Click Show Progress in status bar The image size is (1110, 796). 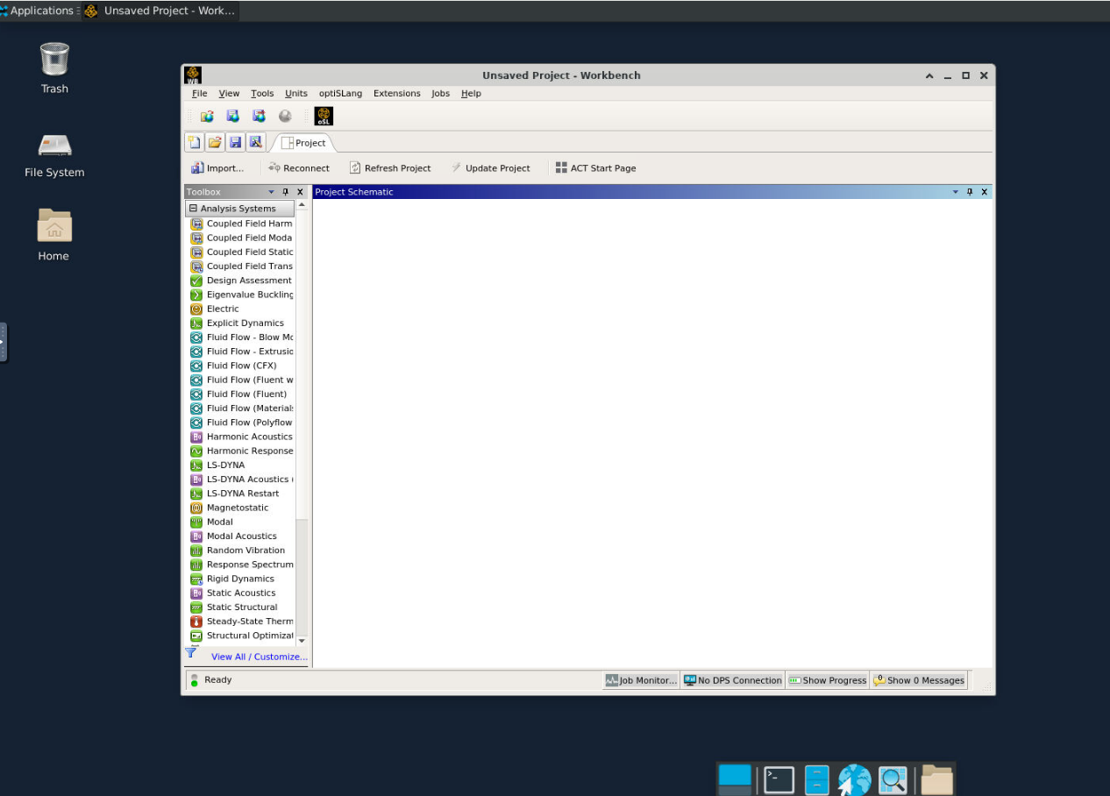pyautogui.click(x=827, y=680)
